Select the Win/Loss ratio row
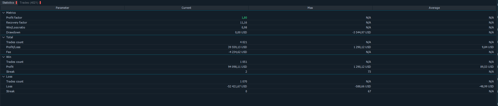Image resolution: width=498 pixels, height=106 pixels. click(x=16, y=27)
